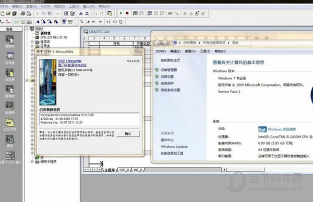313x202 pixels.
Task: Insert a coil in the LAD editor
Action: tap(115, 22)
